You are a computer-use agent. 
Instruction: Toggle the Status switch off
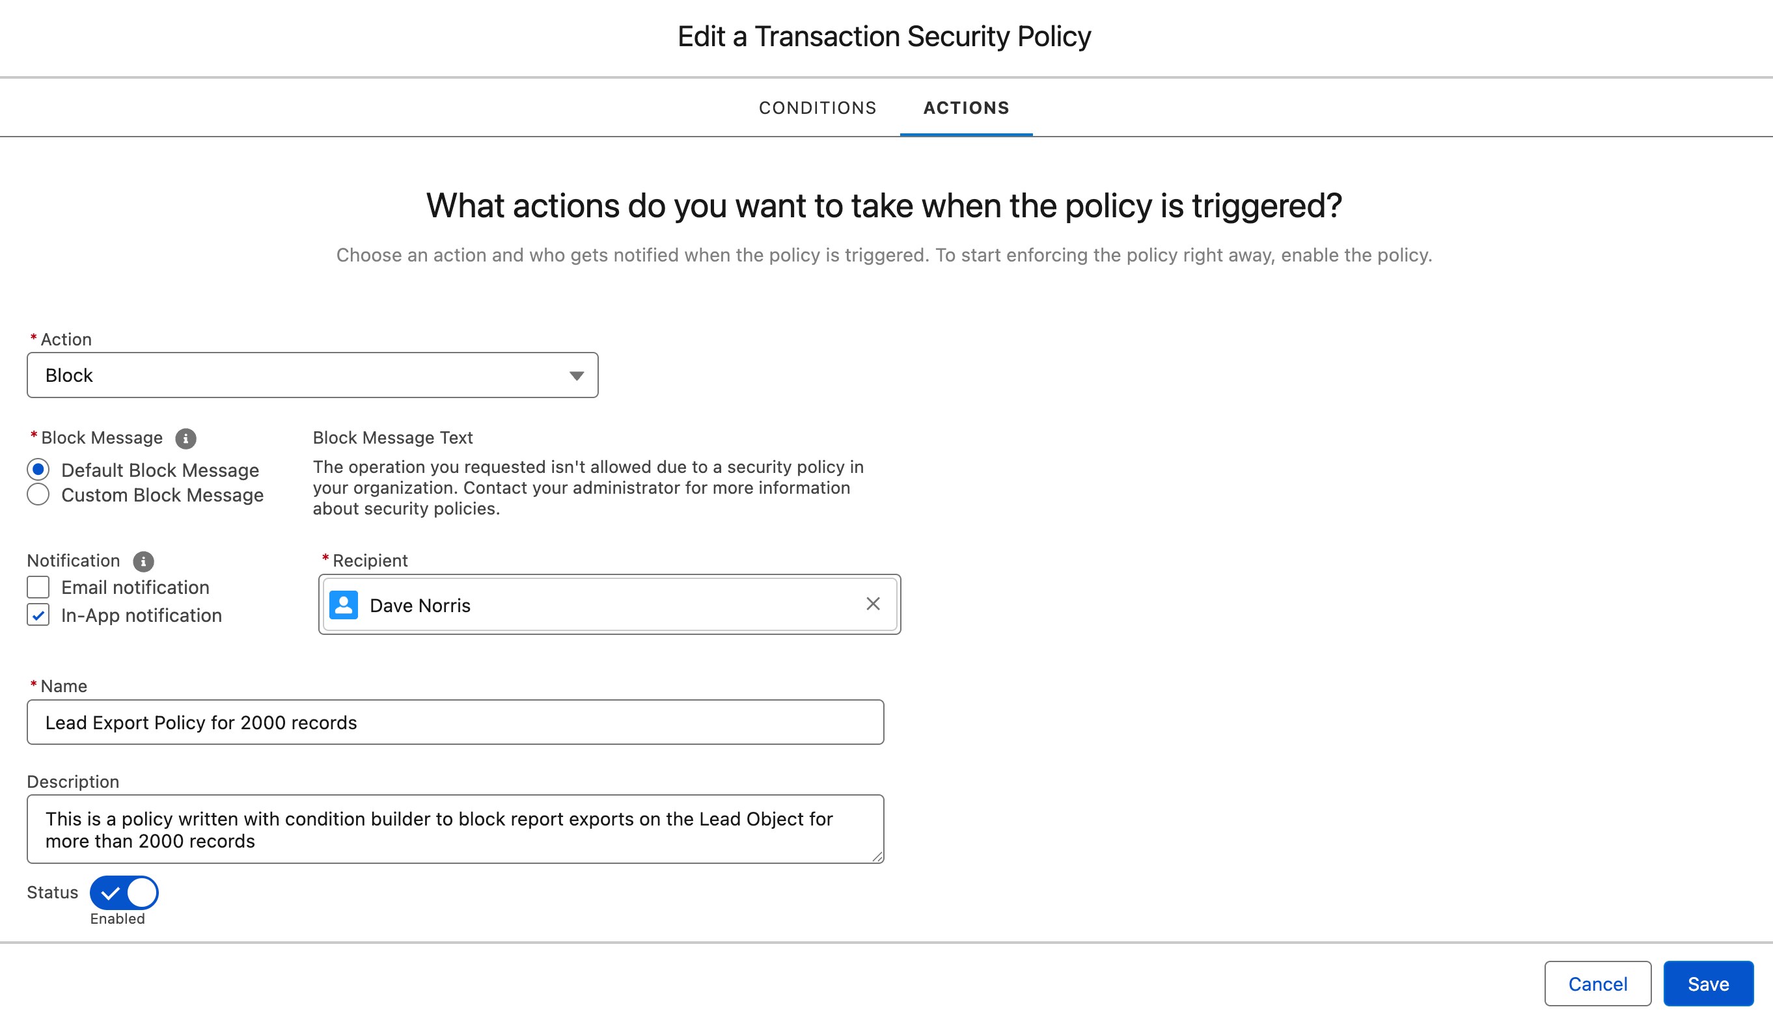click(124, 892)
